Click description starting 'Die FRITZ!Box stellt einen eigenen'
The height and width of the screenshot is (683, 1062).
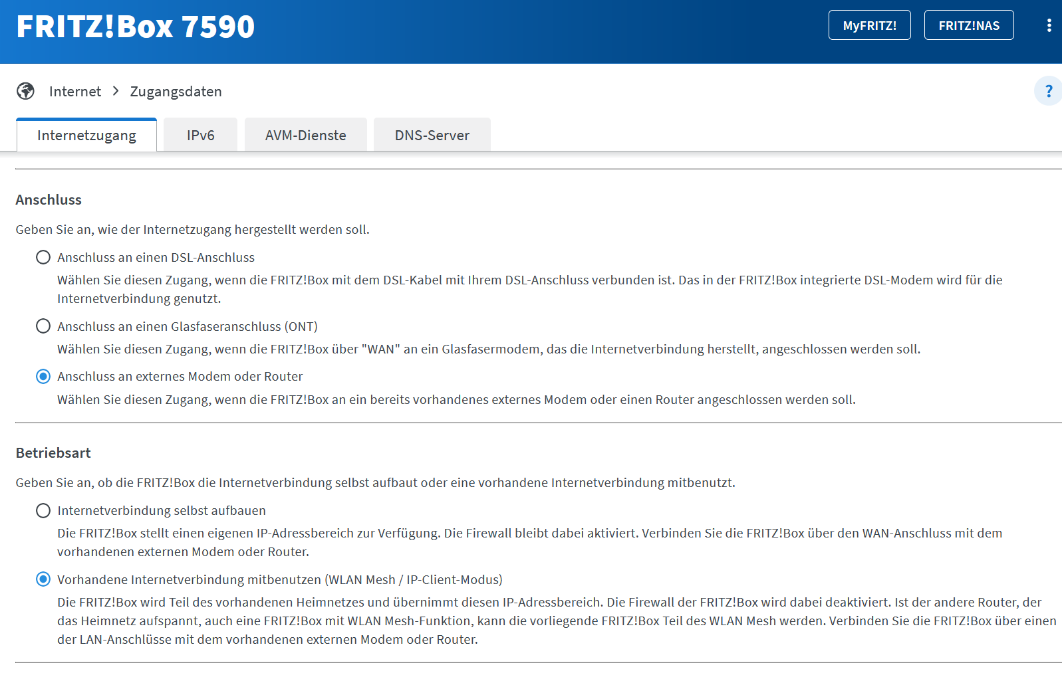pyautogui.click(x=529, y=542)
